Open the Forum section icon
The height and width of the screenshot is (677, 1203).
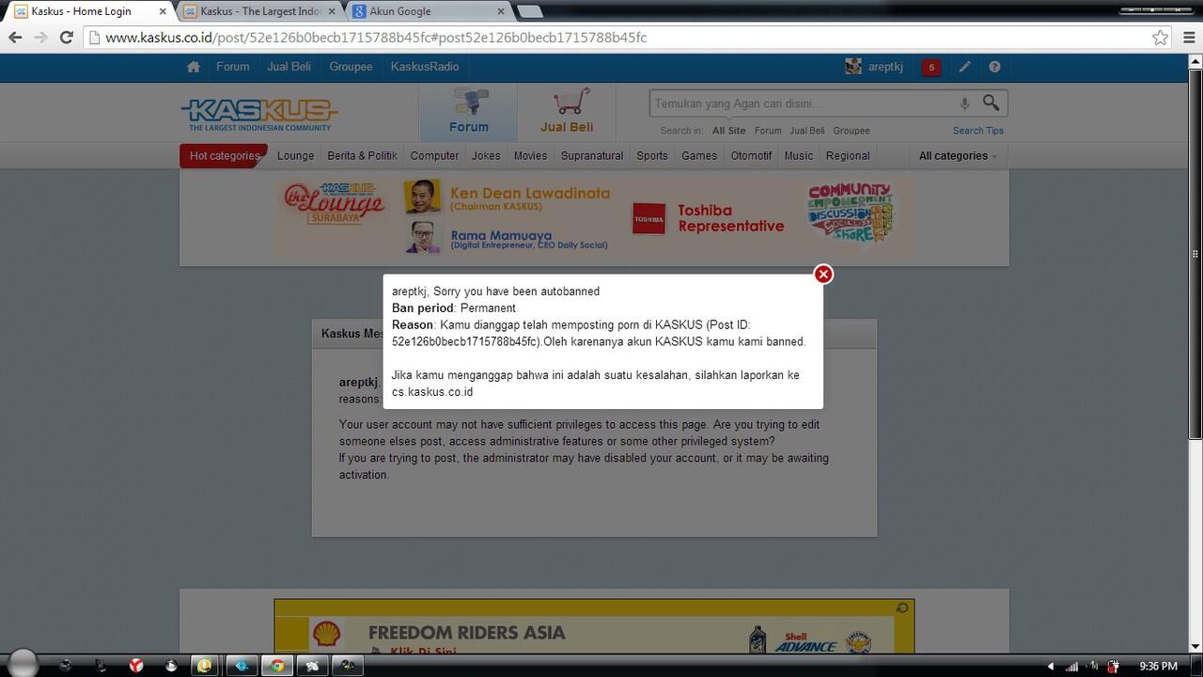pyautogui.click(x=468, y=112)
